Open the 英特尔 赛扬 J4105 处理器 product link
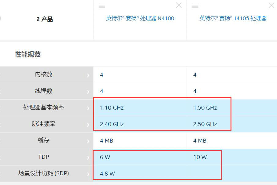Screen dimensions: 277x185 tap(233, 18)
